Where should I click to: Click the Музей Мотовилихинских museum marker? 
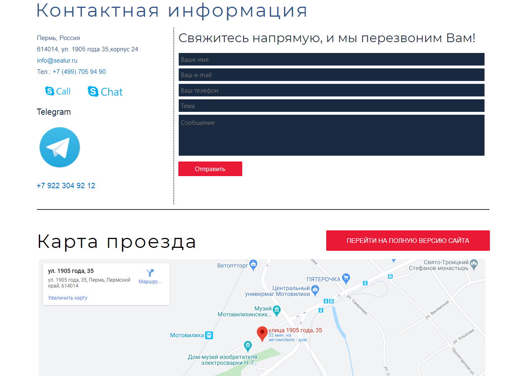[276, 310]
